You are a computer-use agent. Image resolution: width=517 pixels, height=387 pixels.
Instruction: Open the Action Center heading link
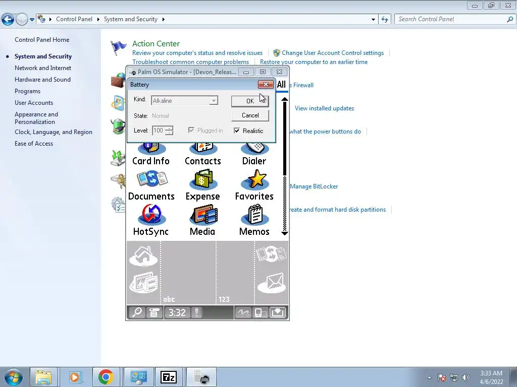pyautogui.click(x=156, y=43)
